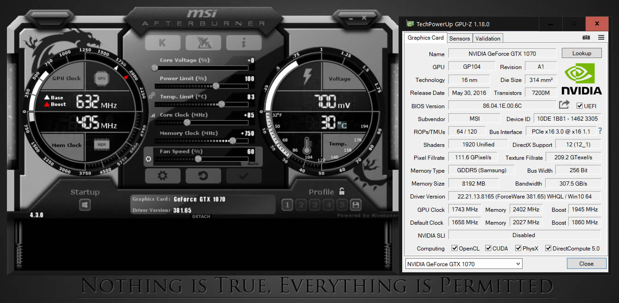Select profile slot 2
Viewport: 619px width, 303px height.
(x=301, y=205)
